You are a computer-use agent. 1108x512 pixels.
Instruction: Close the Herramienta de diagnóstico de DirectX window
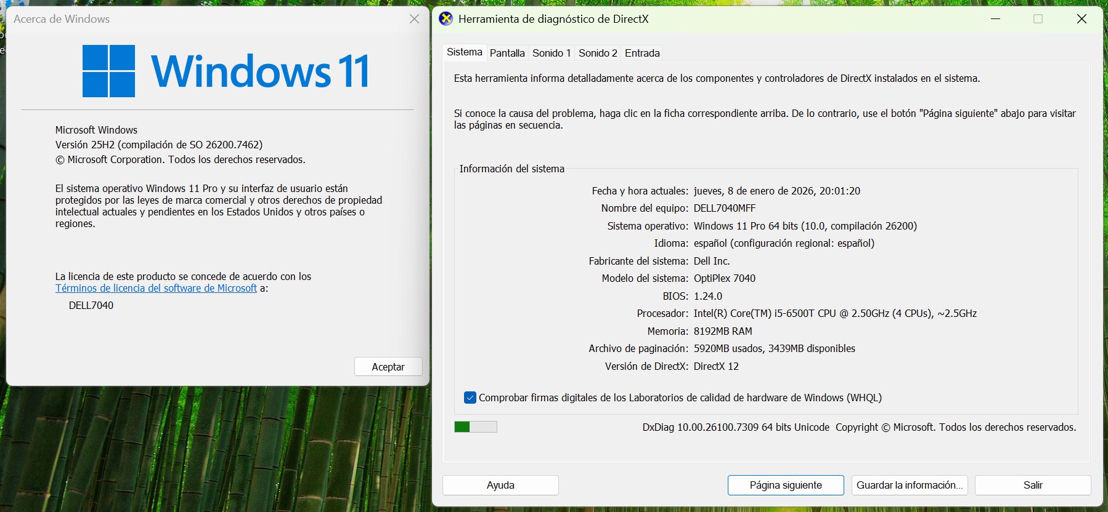point(1081,19)
